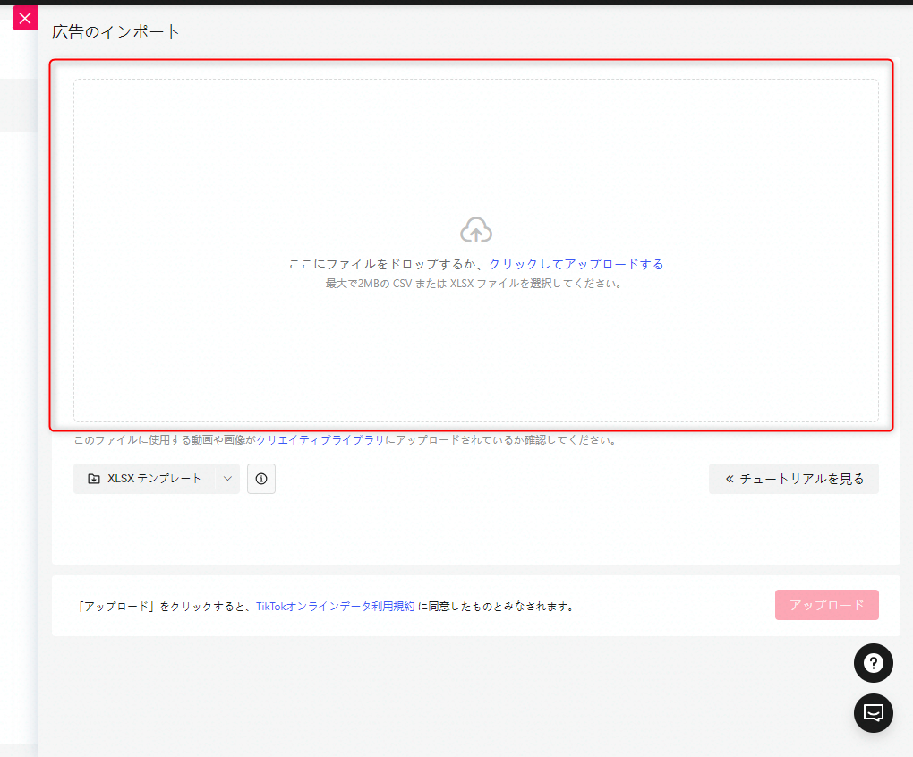This screenshot has width=913, height=757.
Task: Open the TikTokオンラインデータ利用規約 link
Action: click(335, 606)
